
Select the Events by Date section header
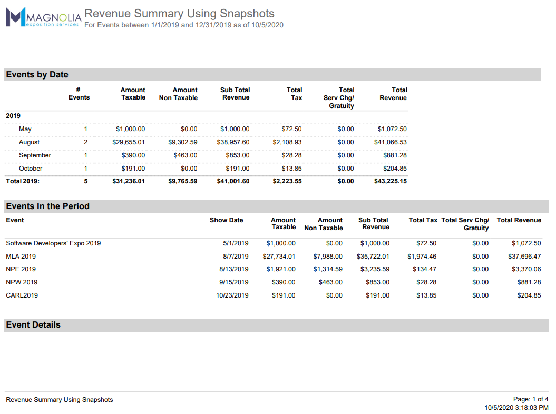click(x=37, y=74)
